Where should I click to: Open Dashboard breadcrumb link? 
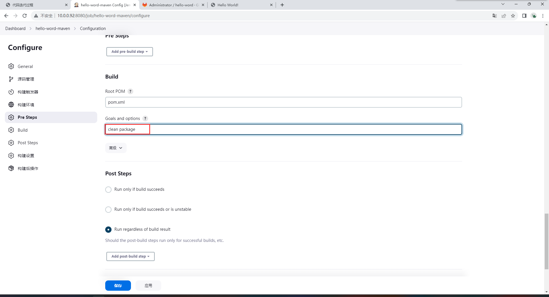coord(15,29)
